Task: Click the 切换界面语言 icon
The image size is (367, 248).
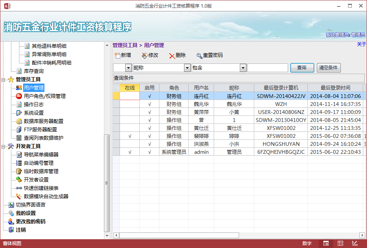Action: coord(11,205)
